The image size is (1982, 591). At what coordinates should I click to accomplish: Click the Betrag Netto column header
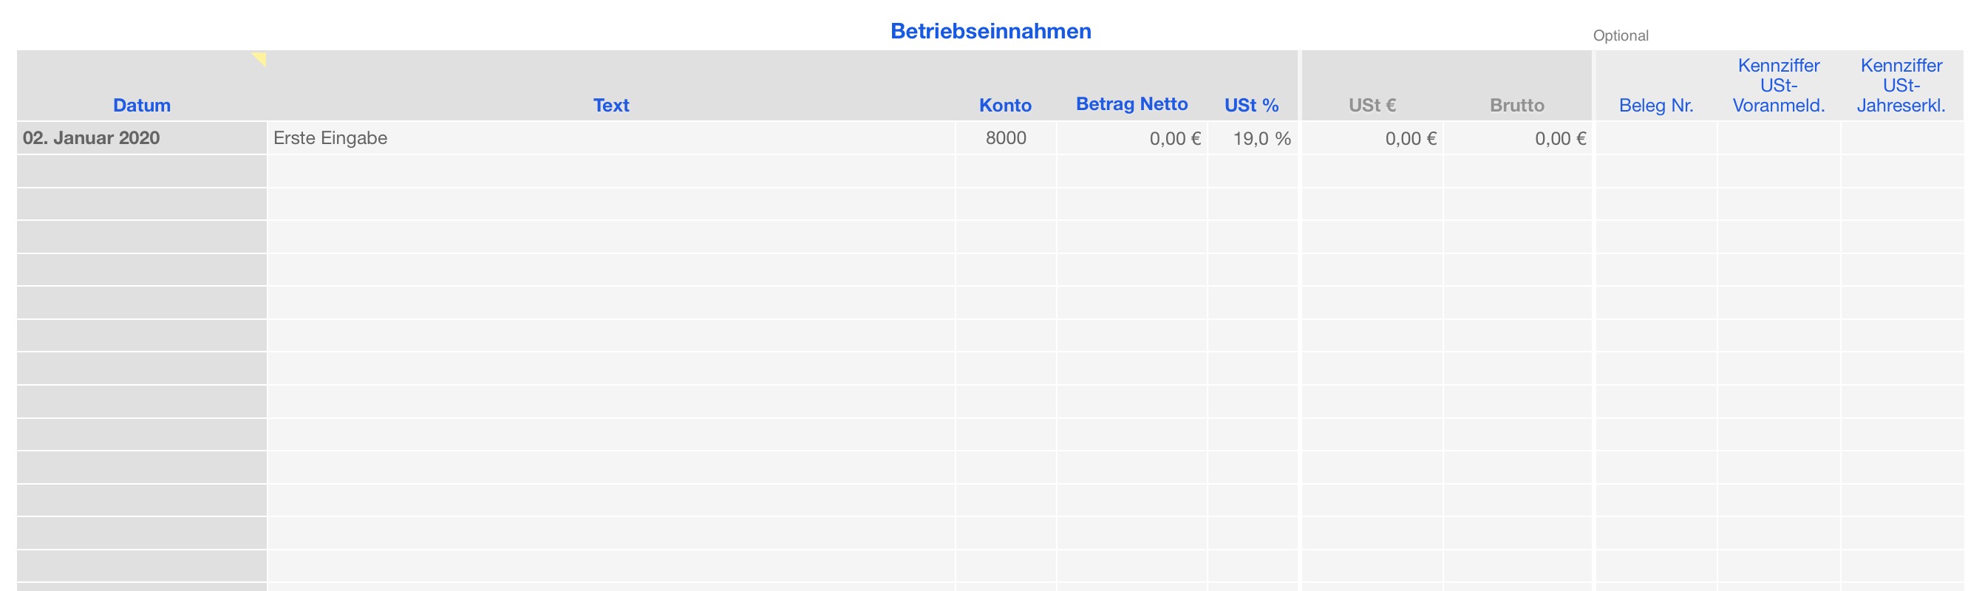(x=1131, y=104)
